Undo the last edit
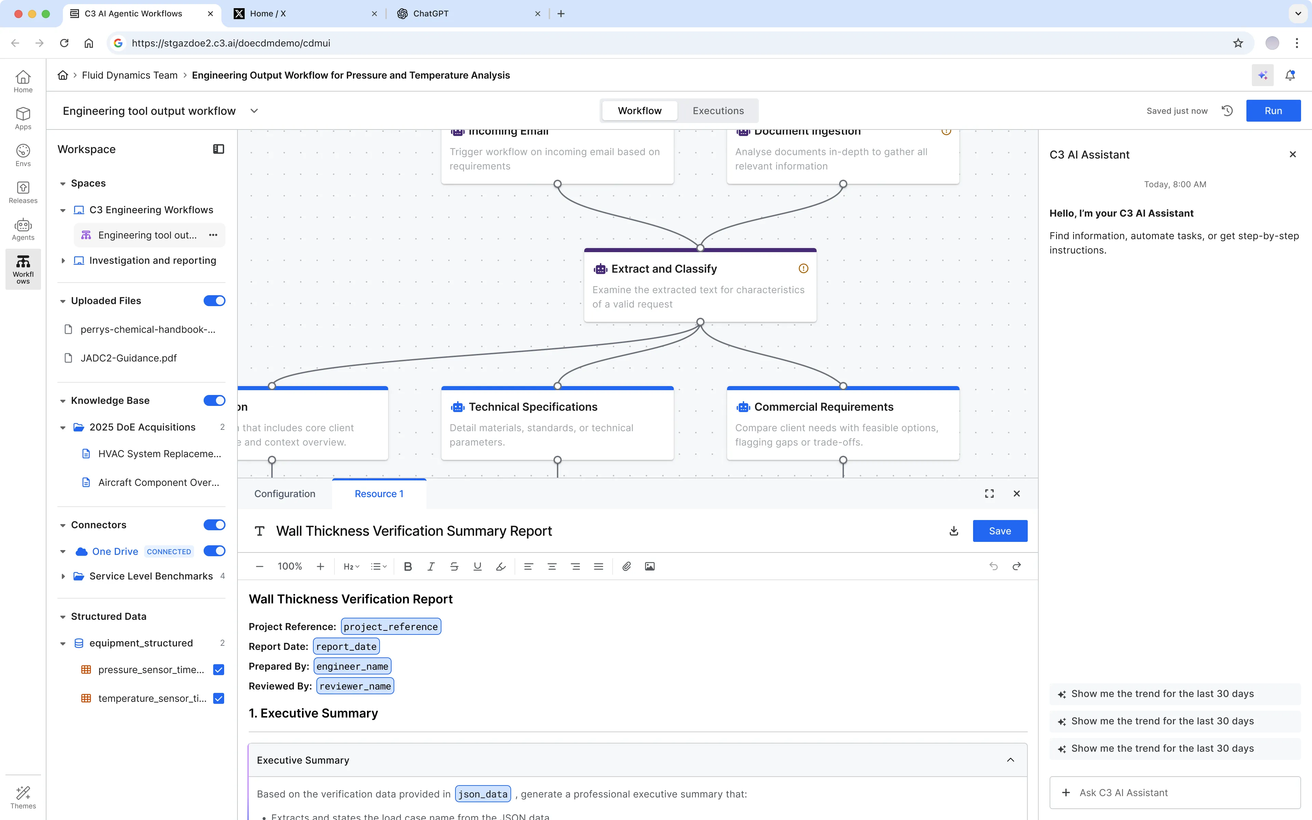The height and width of the screenshot is (820, 1312). (x=993, y=566)
